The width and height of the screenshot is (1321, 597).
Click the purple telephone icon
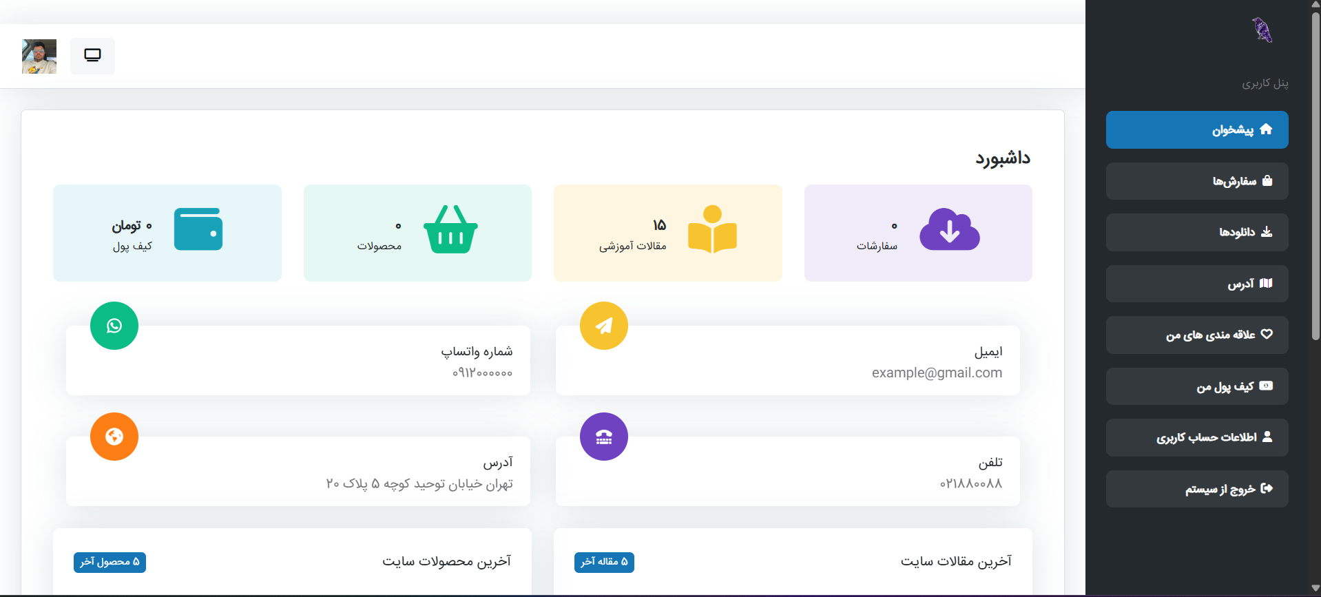603,437
